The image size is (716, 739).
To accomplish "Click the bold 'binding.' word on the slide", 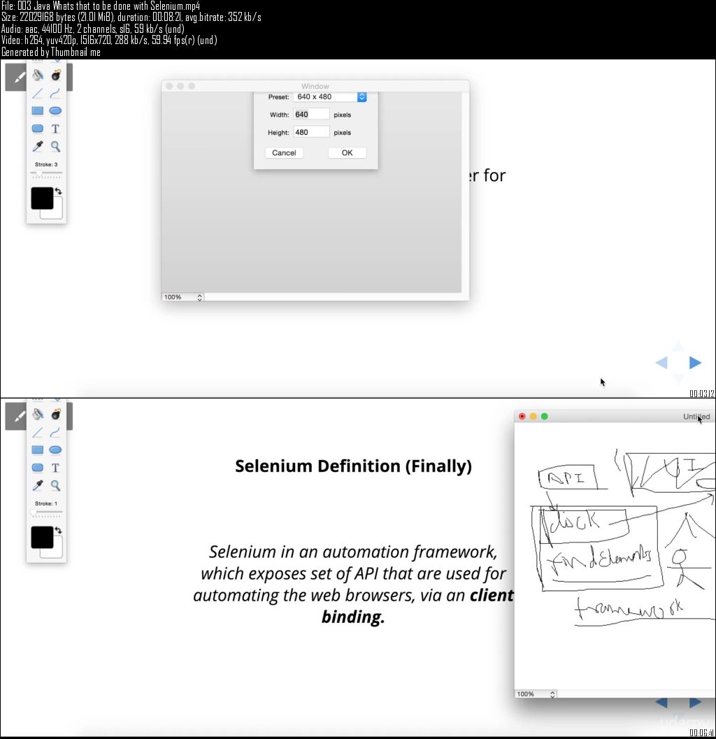I will pos(353,617).
